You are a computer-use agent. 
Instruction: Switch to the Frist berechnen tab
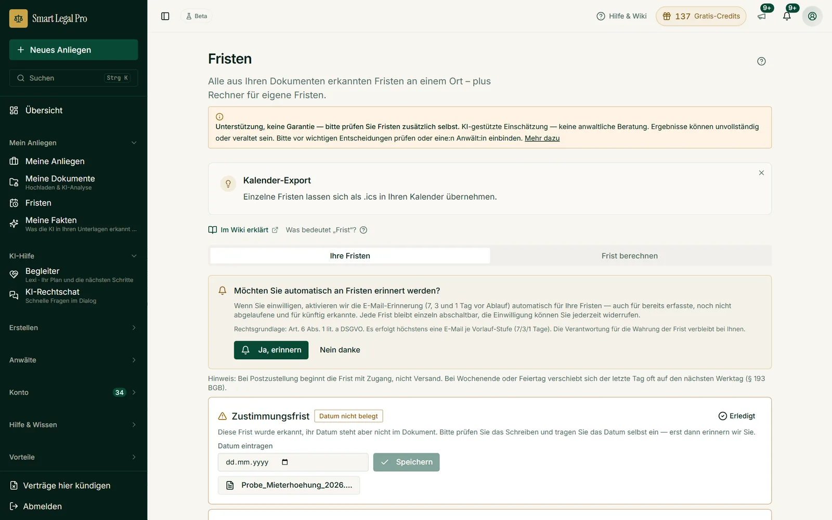point(630,256)
